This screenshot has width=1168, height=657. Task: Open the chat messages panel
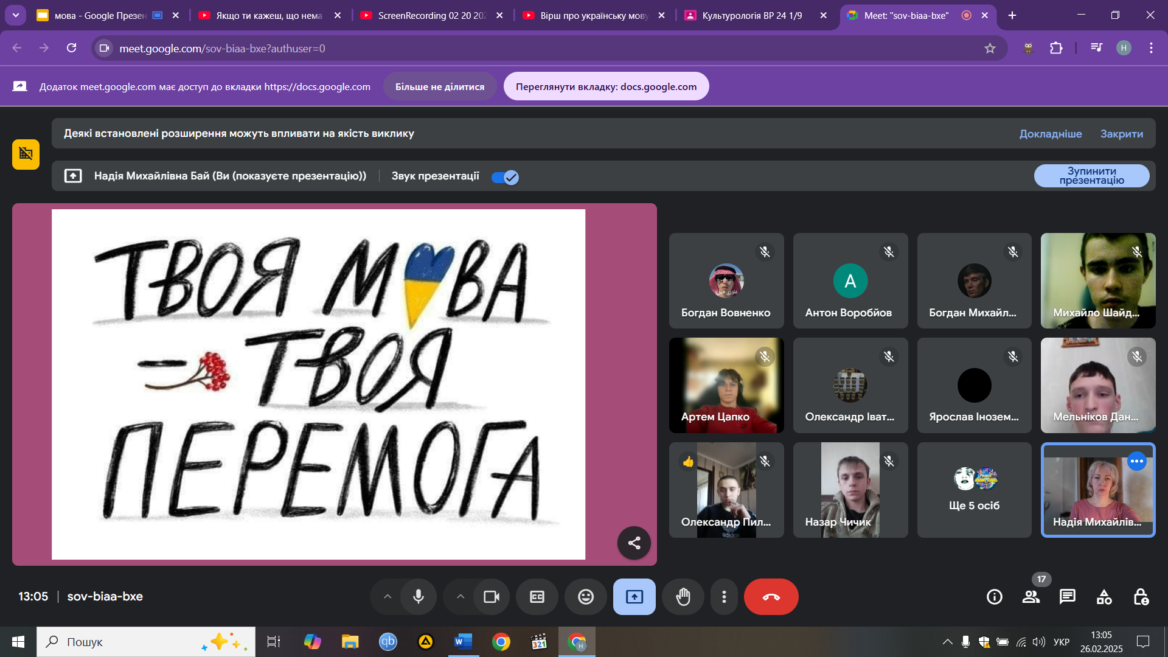point(1067,597)
